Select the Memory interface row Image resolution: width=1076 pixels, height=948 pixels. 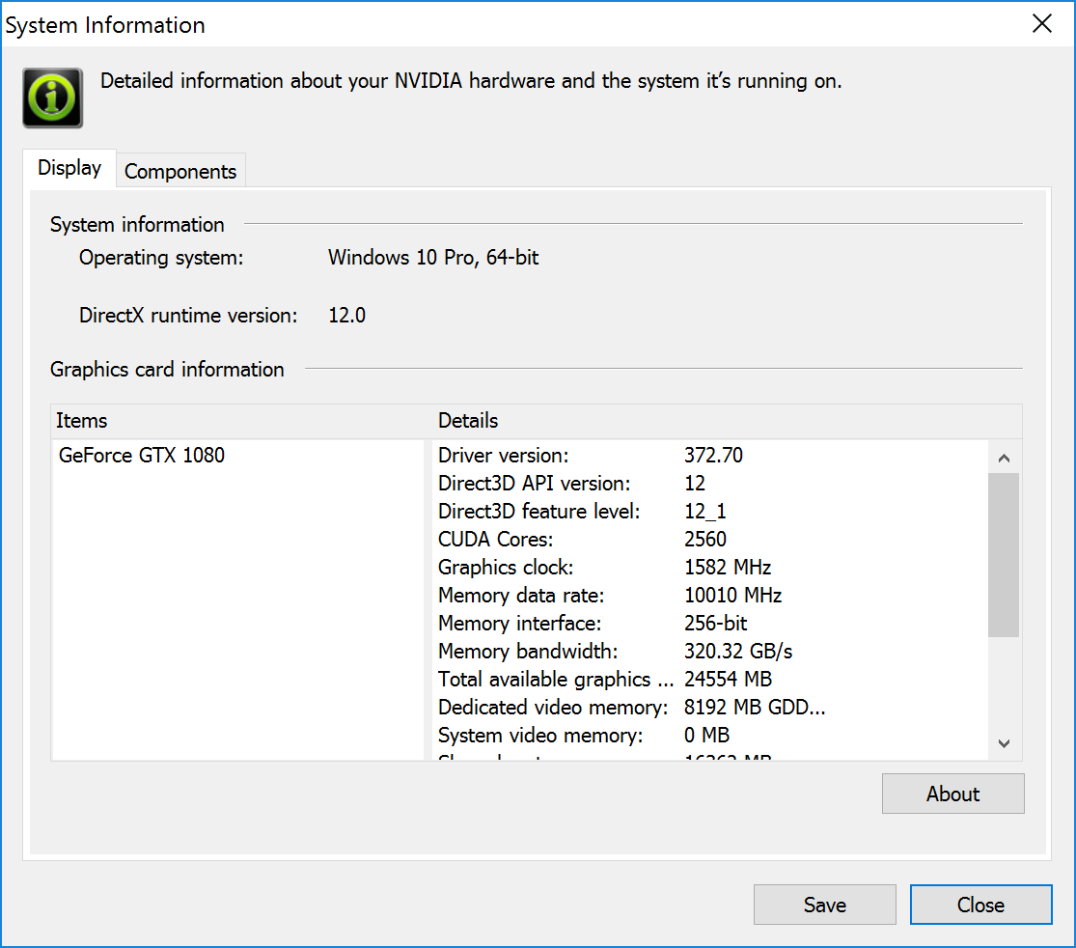click(593, 623)
